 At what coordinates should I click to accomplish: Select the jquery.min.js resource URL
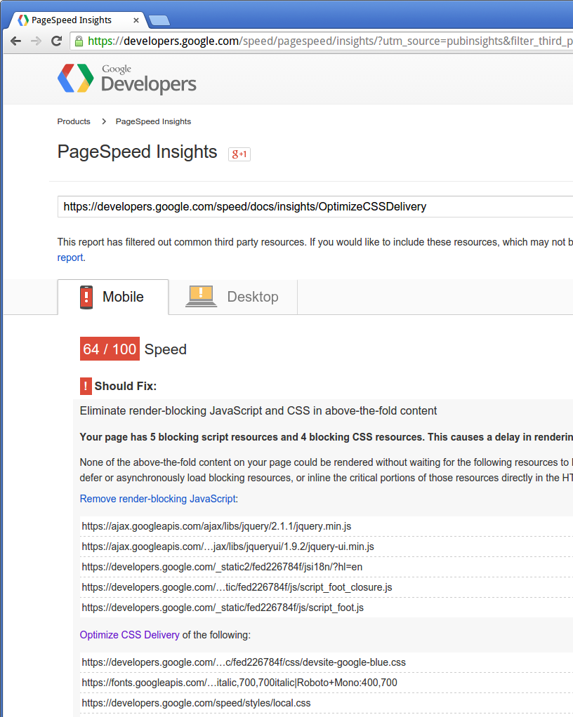216,526
